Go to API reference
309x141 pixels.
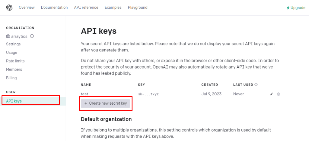[x=86, y=8]
